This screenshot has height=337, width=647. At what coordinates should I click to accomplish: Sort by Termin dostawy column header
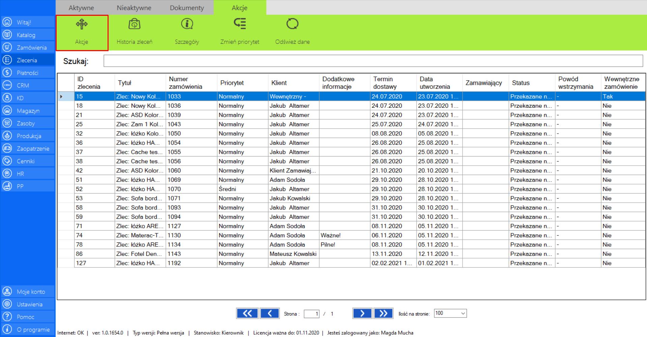393,83
